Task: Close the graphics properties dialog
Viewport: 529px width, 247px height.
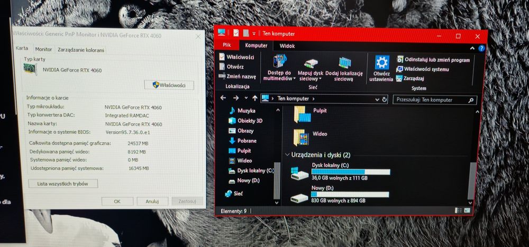Action: [197, 36]
